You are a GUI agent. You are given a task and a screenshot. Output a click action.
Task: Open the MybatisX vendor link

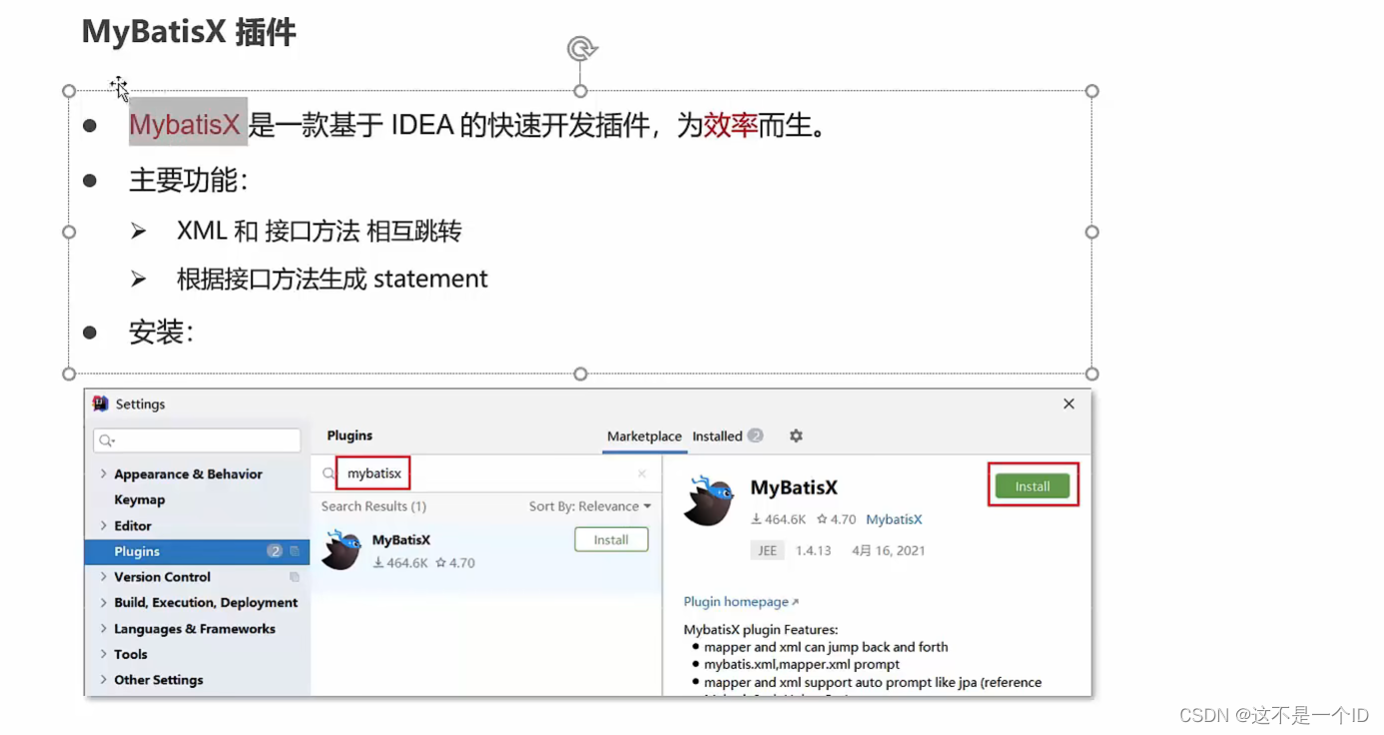[x=894, y=519]
